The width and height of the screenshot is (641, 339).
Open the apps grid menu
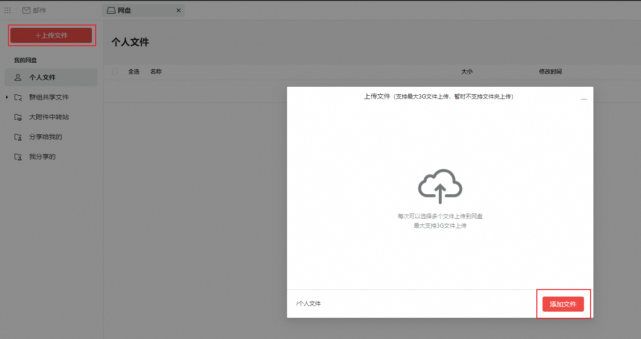8,10
